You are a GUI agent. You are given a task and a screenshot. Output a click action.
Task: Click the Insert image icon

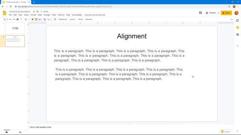[x=40, y=19]
